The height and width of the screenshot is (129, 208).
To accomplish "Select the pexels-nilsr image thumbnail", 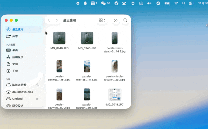I will (x=87, y=66).
